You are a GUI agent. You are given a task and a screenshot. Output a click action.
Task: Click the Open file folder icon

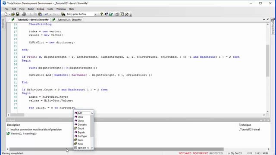click(13, 14)
